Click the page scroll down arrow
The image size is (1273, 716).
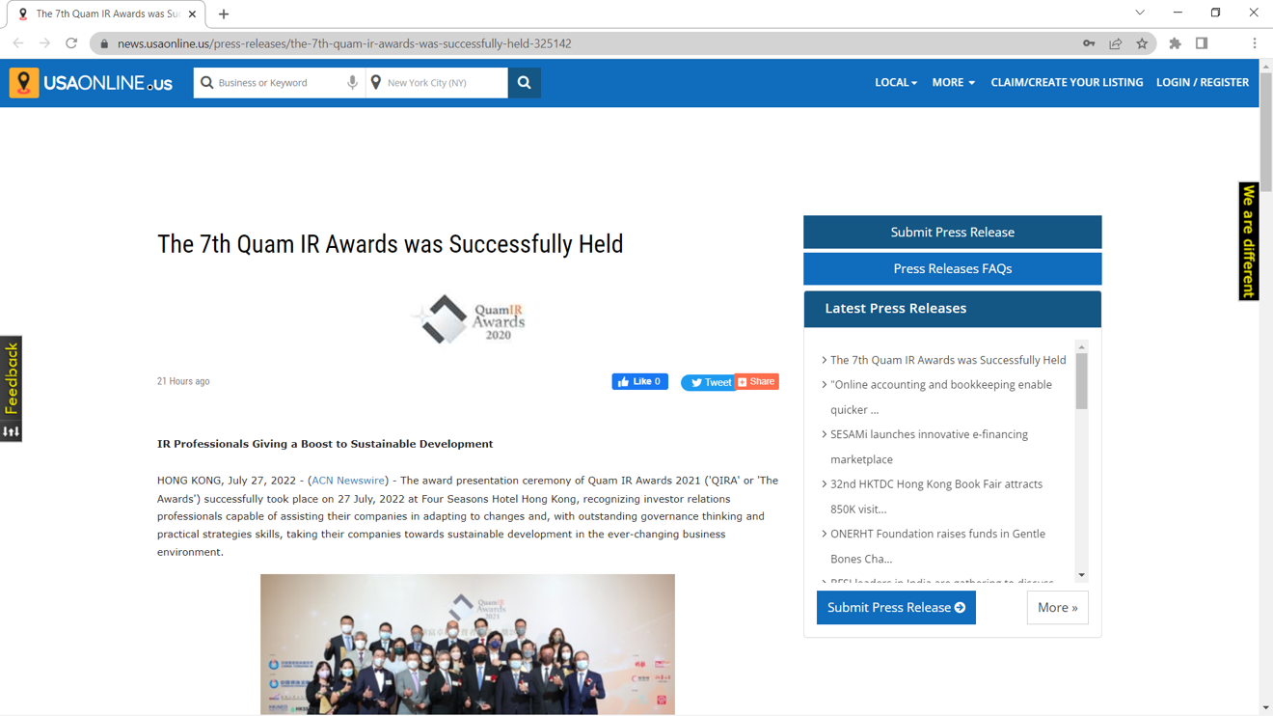point(1265,707)
